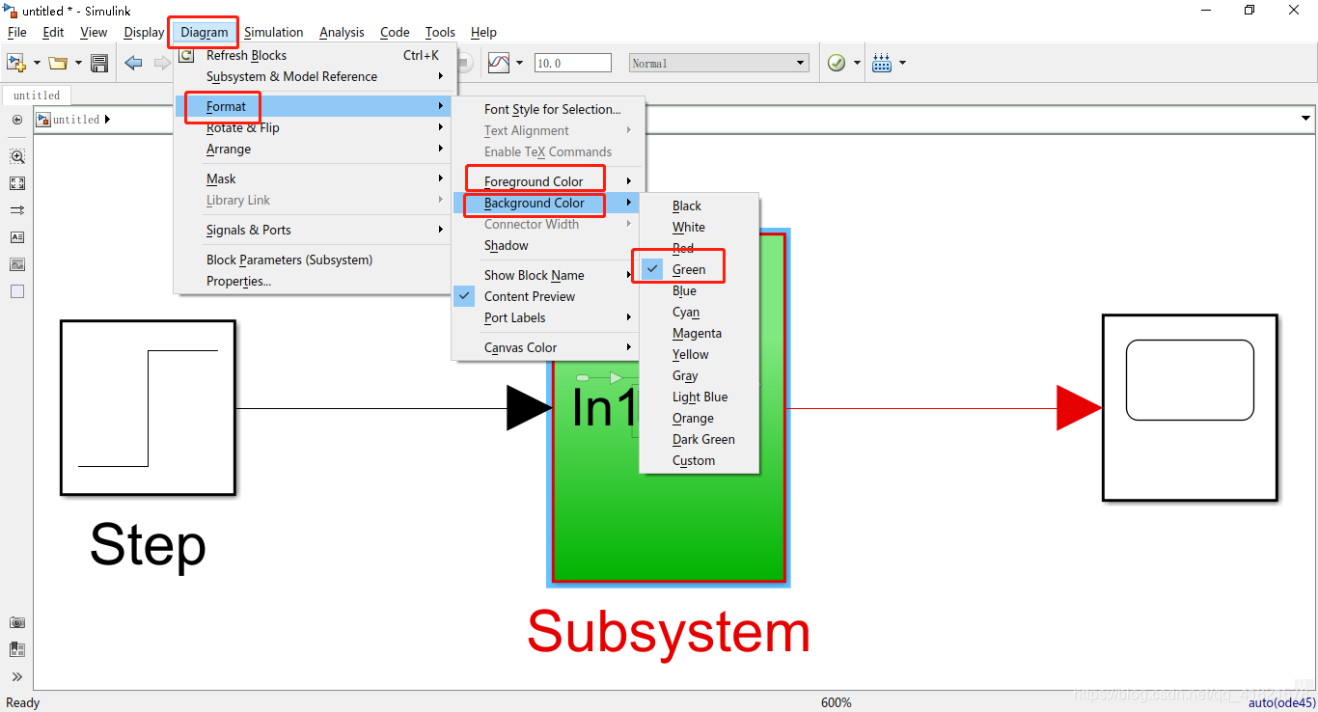Expand the palette with double chevron icon
The image size is (1318, 712).
tap(17, 676)
